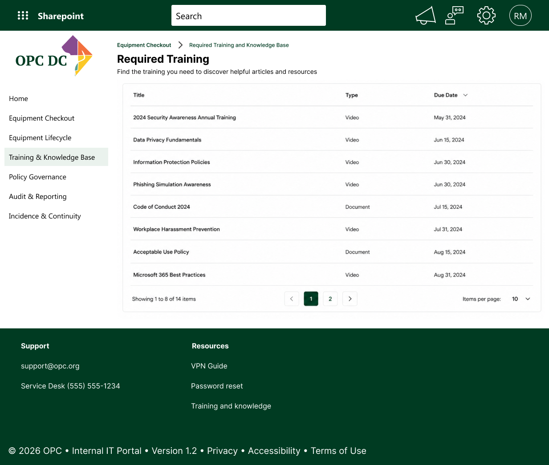Open Incidence & Continuity navigation item
This screenshot has width=549, height=465.
click(x=45, y=216)
